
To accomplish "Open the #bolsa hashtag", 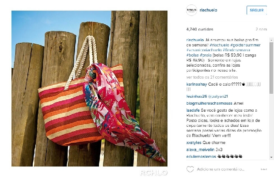I will point(192,55).
